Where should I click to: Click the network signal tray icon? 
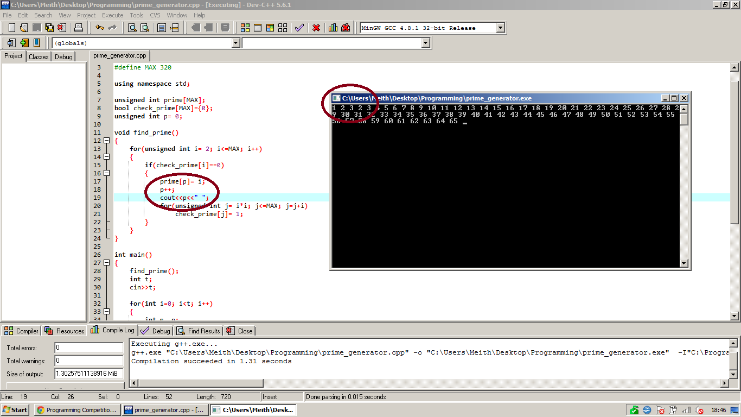(686, 410)
